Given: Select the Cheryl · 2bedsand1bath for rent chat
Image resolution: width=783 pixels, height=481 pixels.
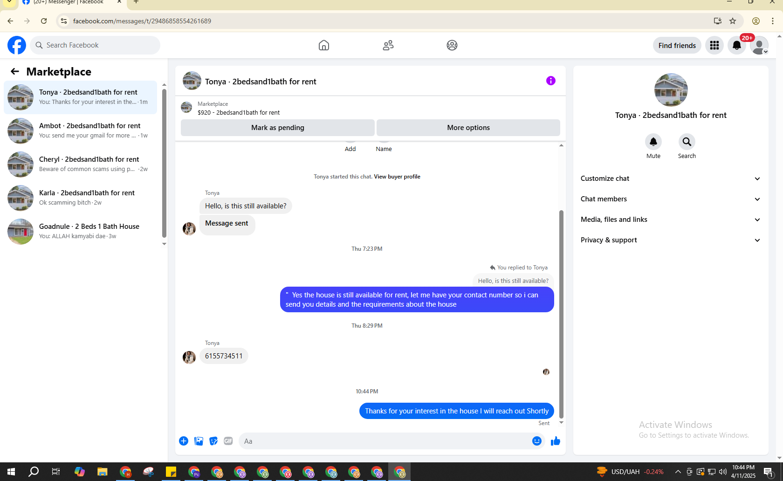Looking at the screenshot, I should coord(80,164).
